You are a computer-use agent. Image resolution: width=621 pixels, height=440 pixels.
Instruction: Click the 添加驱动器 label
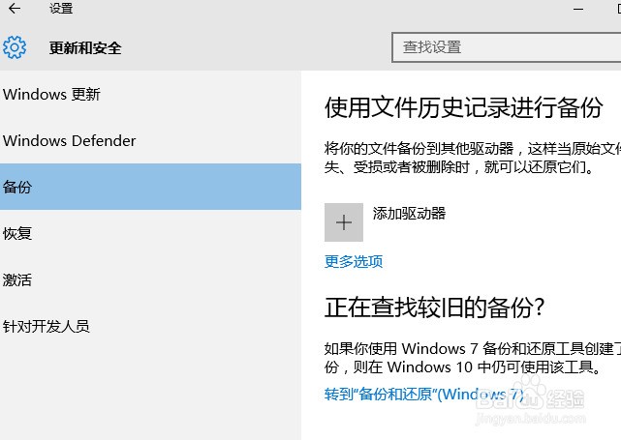coord(409,214)
